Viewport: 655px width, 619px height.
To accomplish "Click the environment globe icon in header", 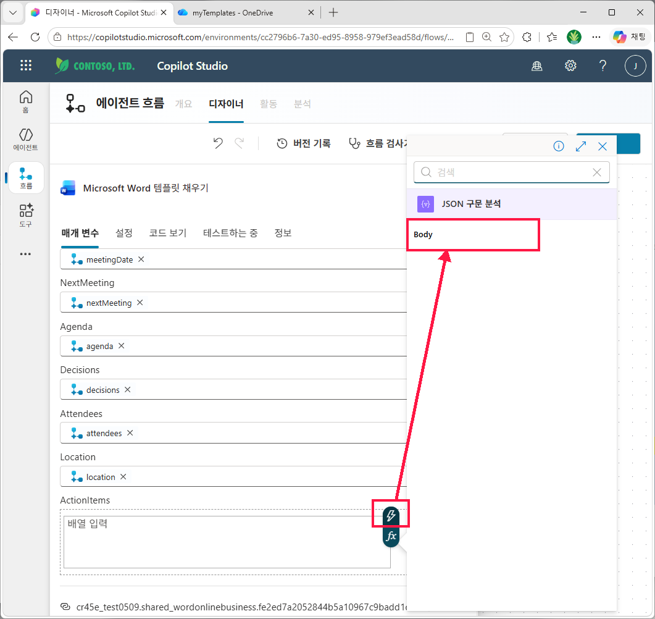I will pos(537,65).
